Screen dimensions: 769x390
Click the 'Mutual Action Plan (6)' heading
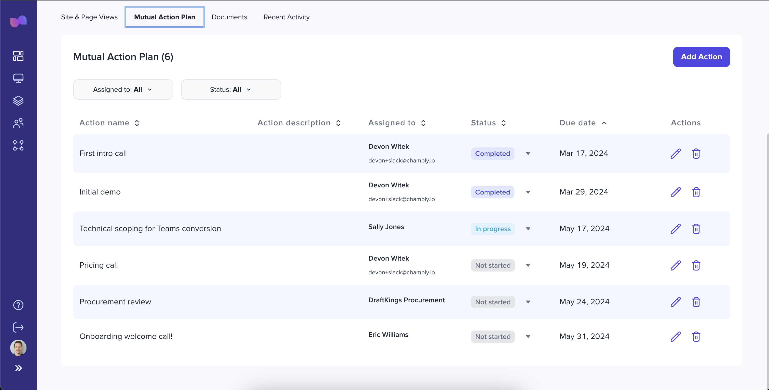point(123,57)
